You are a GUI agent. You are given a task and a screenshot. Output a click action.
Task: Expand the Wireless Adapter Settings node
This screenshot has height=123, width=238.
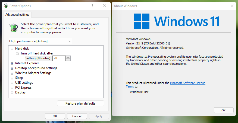[12, 73]
